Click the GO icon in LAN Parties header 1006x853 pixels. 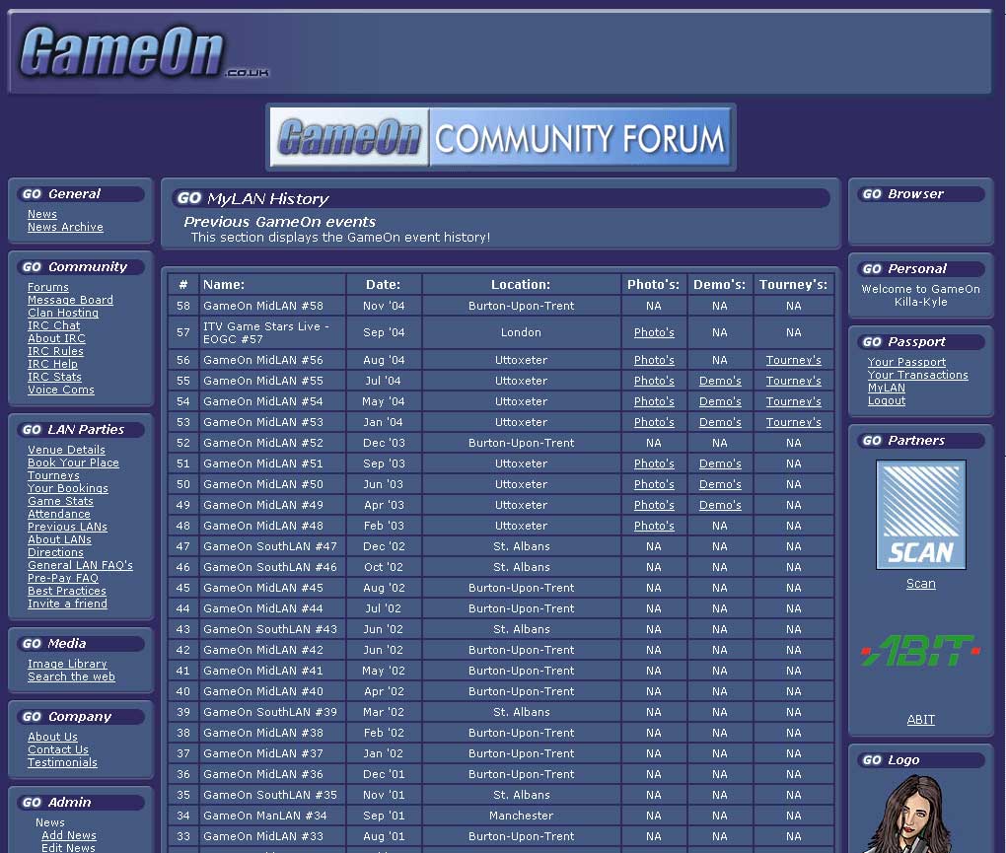[x=33, y=430]
